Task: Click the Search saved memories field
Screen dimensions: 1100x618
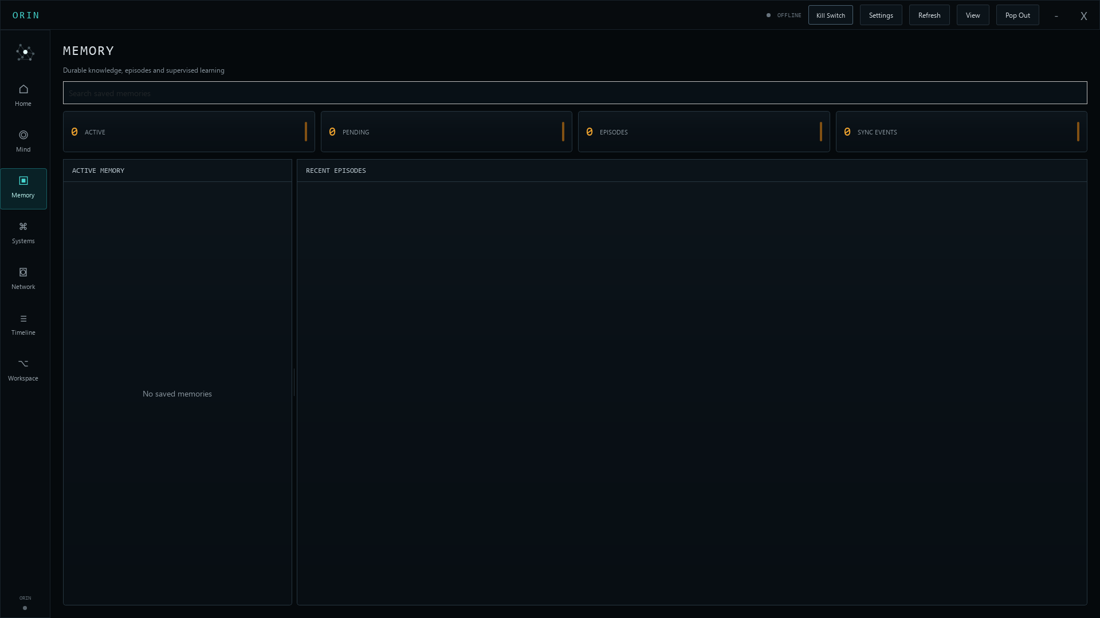Action: tap(575, 93)
